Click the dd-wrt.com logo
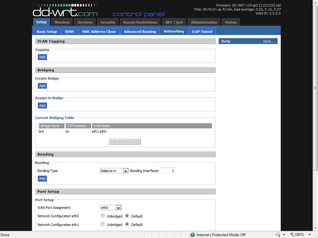This screenshot has height=238, width=318. click(x=65, y=11)
